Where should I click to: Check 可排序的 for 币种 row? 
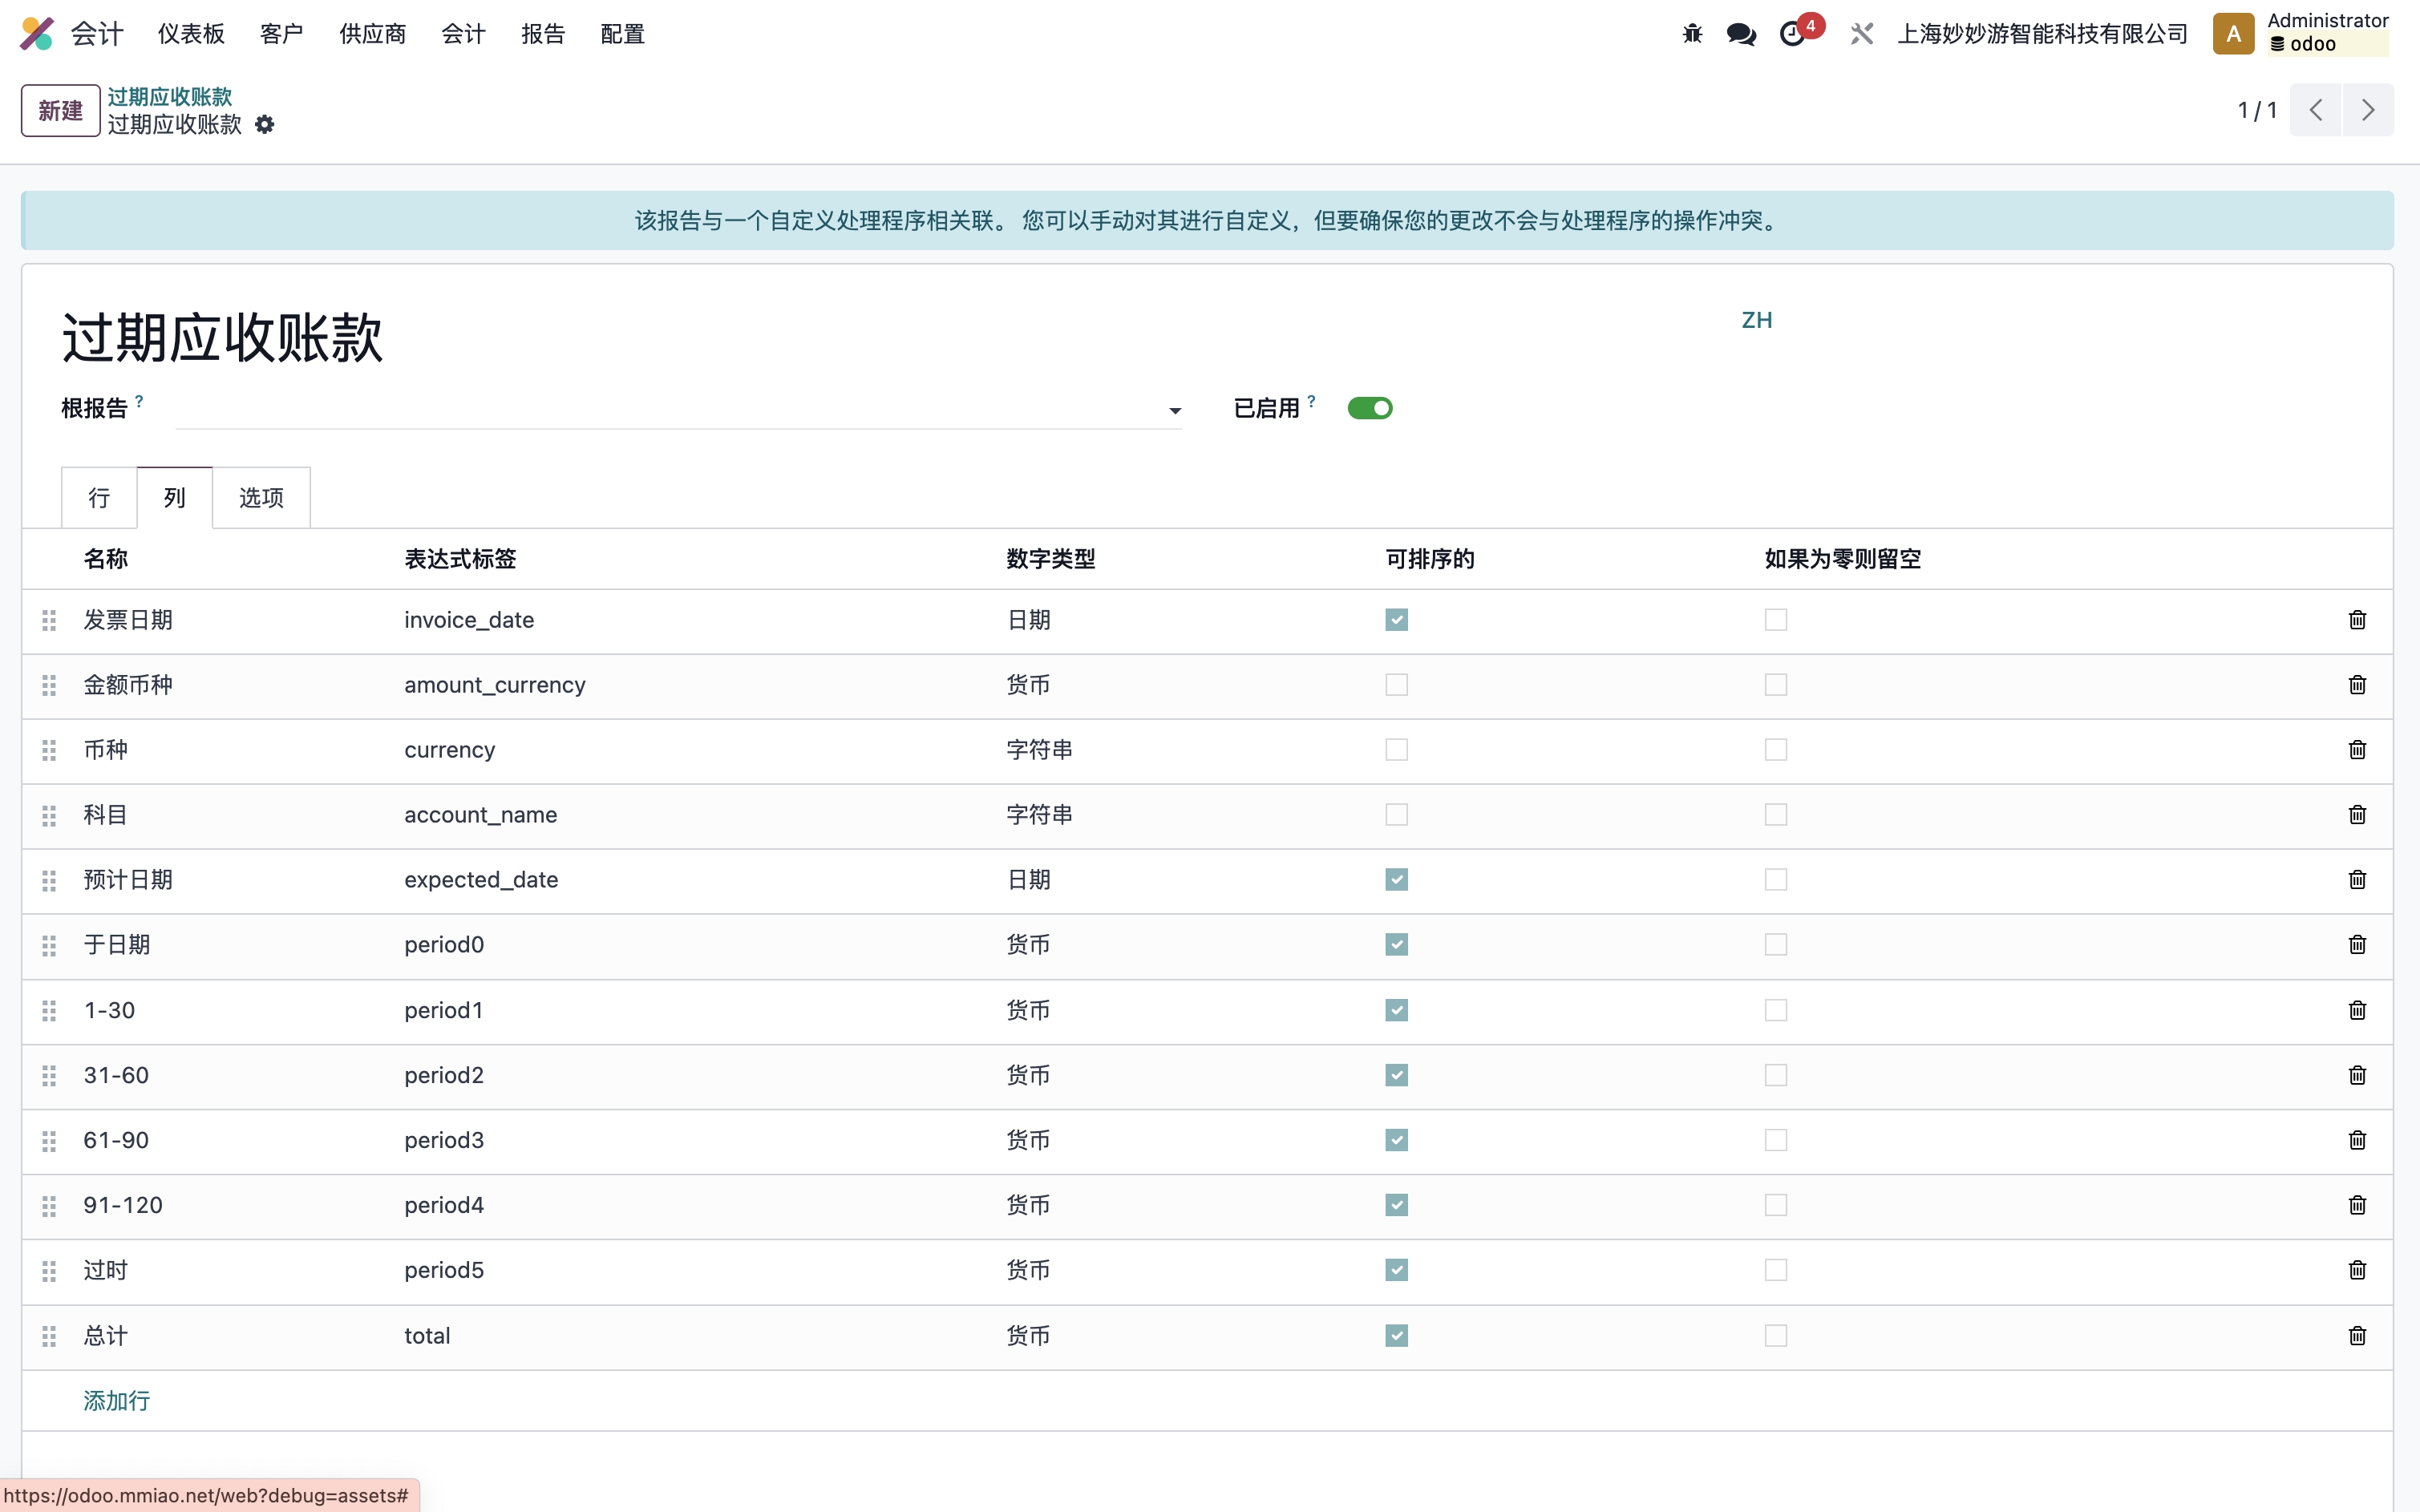coord(1396,750)
